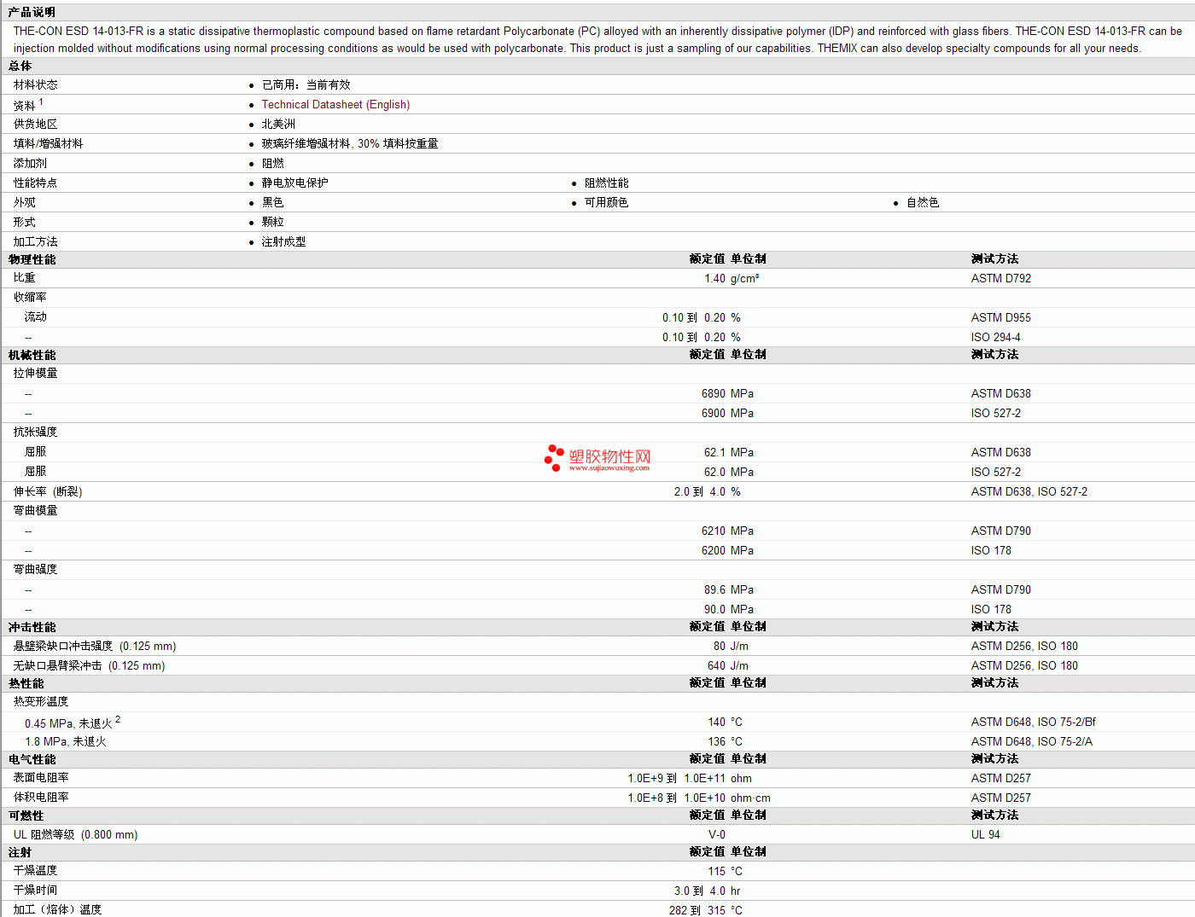Screen dimensions: 1195x917
Task: Click the 6210 MPa flexural modulus value
Action: click(x=727, y=531)
